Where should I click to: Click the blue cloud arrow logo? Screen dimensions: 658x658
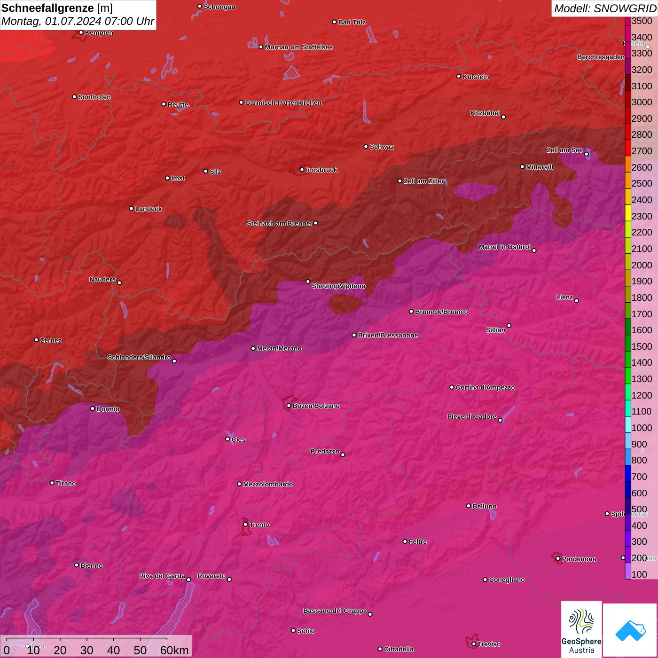pos(630,630)
